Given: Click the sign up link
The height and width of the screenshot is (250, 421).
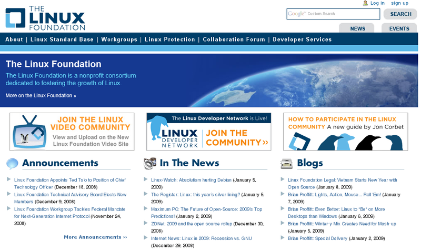Looking at the screenshot, I should pos(399,3).
